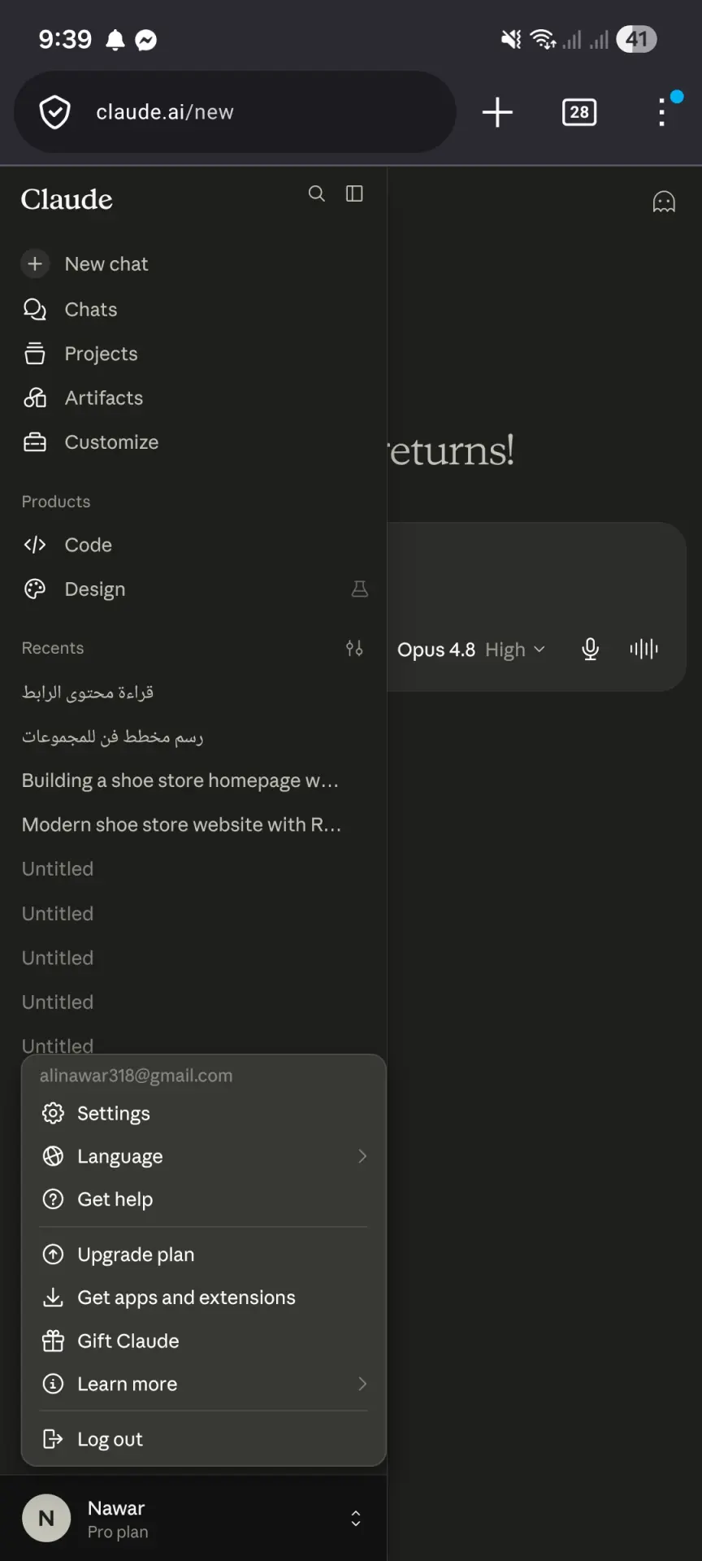The width and height of the screenshot is (702, 1561).
Task: Activate voice mode waveform icon
Action: [x=644, y=649]
